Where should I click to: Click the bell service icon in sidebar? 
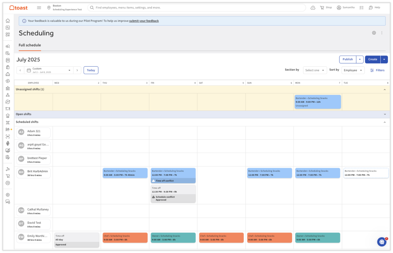click(8, 74)
